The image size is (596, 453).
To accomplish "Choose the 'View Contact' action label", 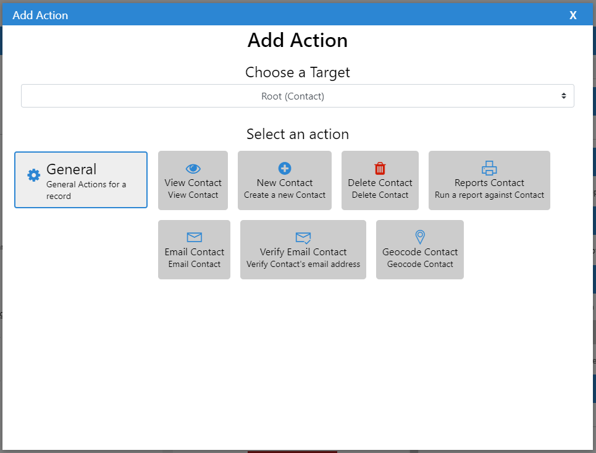I will click(x=193, y=183).
